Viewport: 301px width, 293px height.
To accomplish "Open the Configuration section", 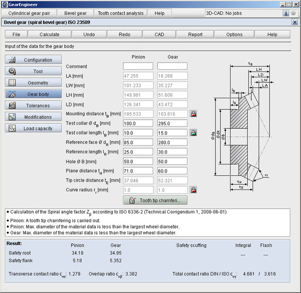I will point(34,60).
